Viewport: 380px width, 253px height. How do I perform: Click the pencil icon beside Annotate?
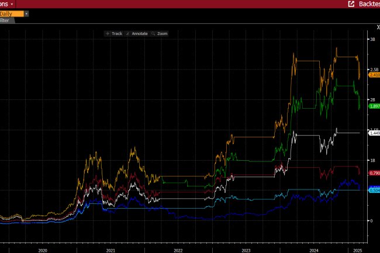click(127, 34)
